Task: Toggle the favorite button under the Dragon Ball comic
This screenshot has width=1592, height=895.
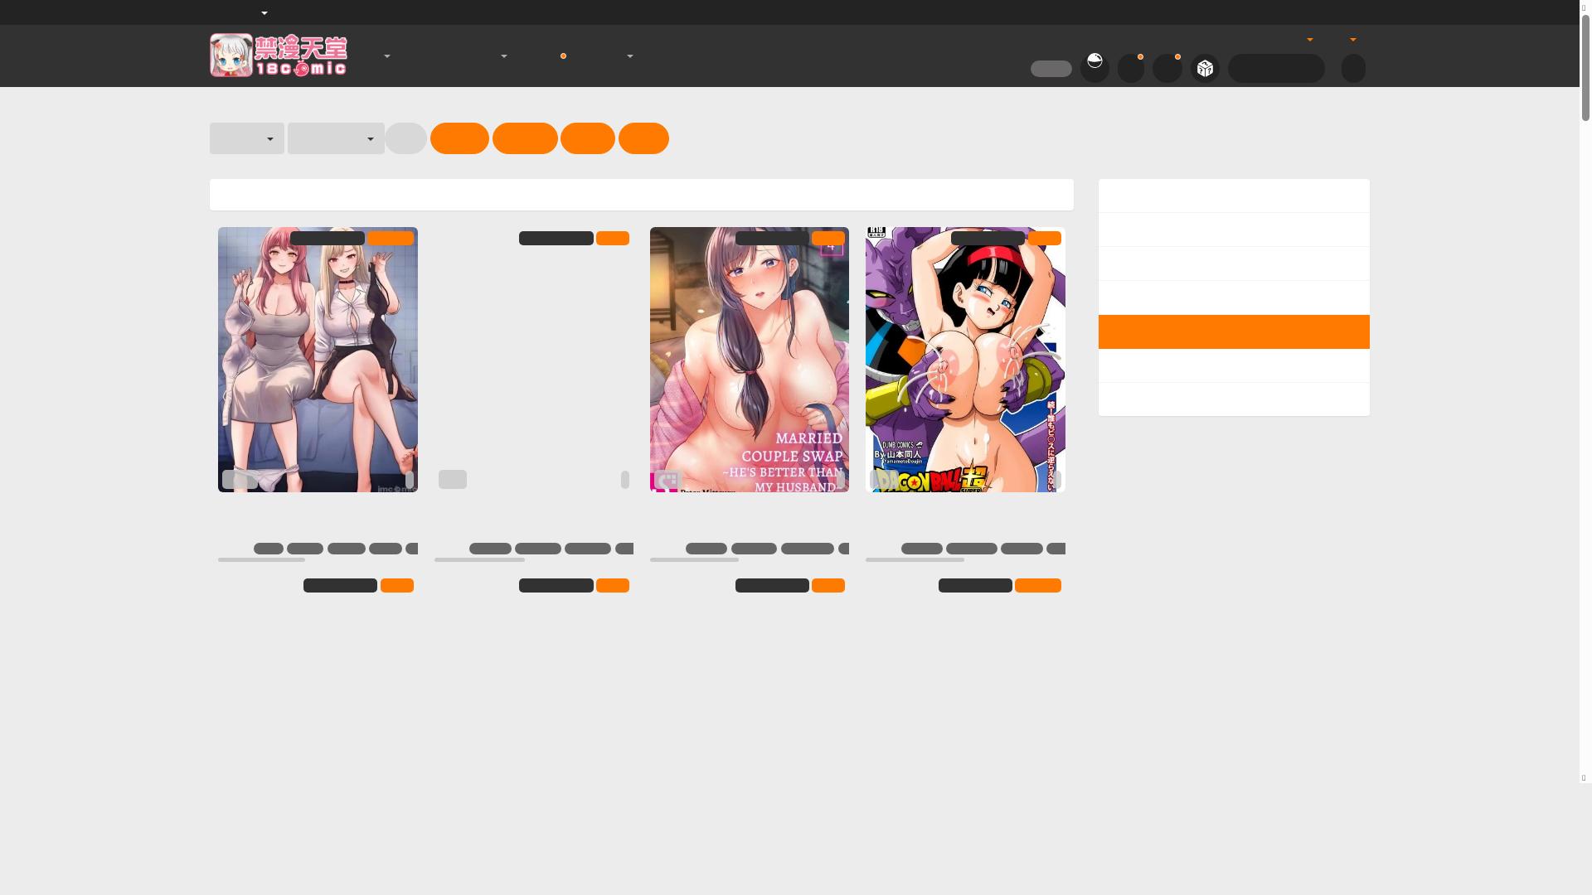Action: tap(1036, 585)
